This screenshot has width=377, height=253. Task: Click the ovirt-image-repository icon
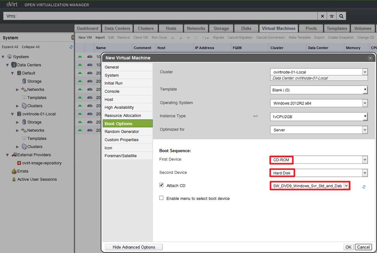19,163
